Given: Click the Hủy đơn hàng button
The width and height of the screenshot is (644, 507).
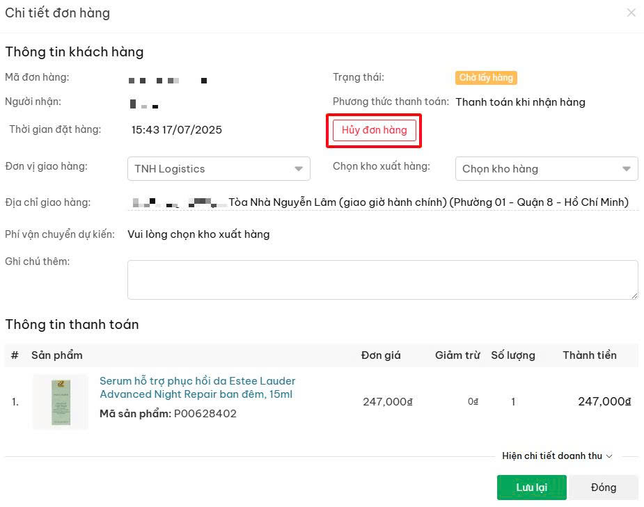Looking at the screenshot, I should click(x=374, y=131).
